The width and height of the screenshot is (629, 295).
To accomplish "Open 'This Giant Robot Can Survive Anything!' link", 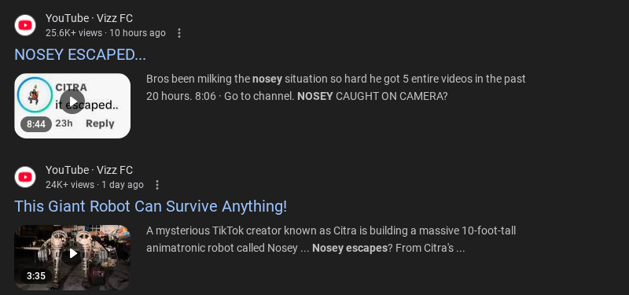I will [151, 206].
